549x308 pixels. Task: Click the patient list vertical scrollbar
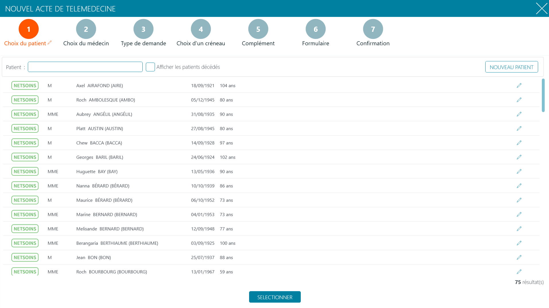[543, 95]
